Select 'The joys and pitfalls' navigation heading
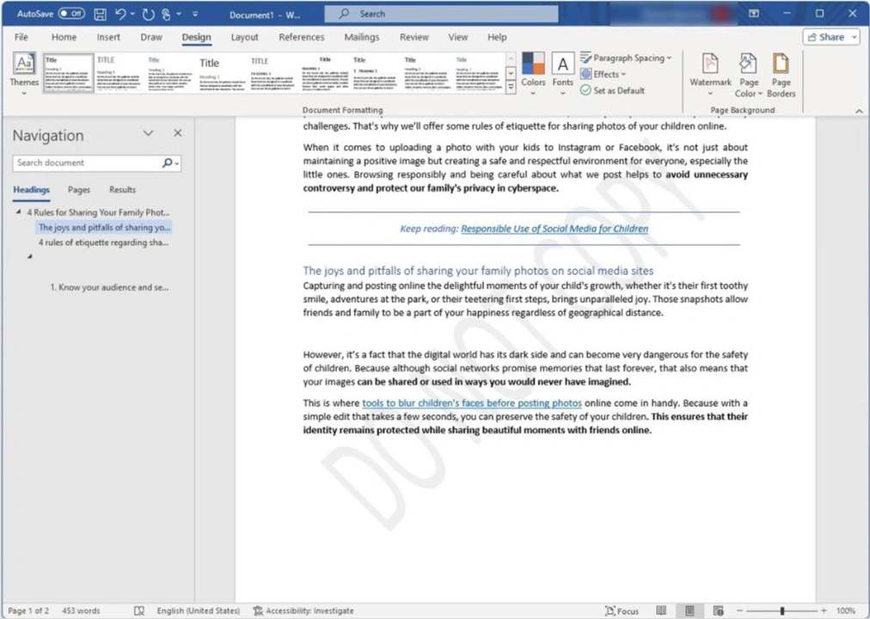870x619 pixels. 104,228
